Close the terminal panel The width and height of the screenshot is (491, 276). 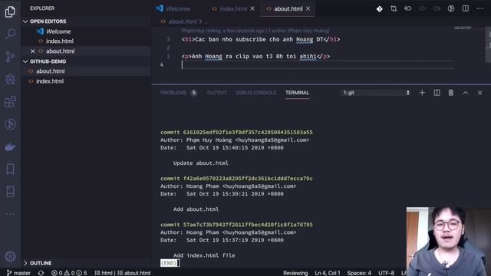point(479,93)
